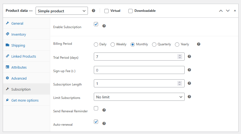Click help icon beside Sign-up Fee field
Viewport: 241px width, 134px height.
[x=189, y=70]
